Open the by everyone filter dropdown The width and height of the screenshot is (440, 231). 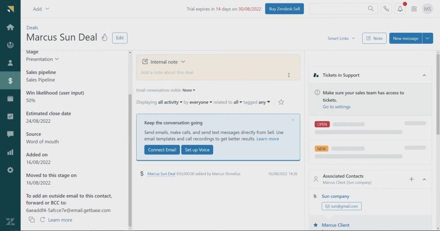pyautogui.click(x=201, y=102)
